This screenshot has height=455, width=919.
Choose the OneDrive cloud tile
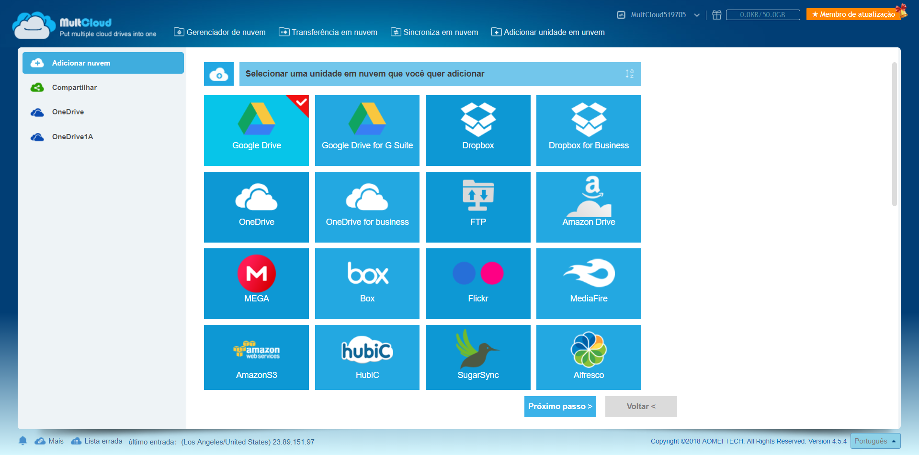pyautogui.click(x=256, y=207)
